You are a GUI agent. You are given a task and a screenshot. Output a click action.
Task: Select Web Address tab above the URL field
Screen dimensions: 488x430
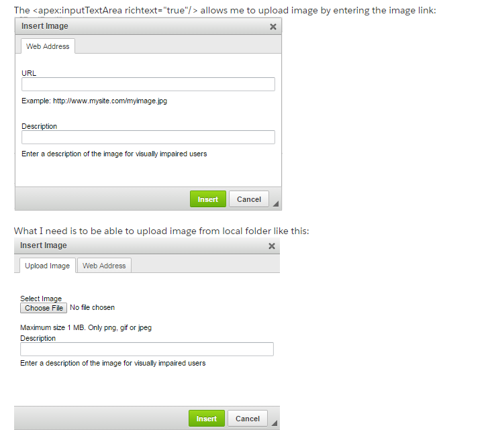pos(48,46)
